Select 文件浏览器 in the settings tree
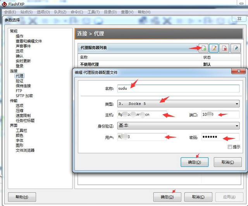The height and width of the screenshot is (206, 248). [25, 150]
